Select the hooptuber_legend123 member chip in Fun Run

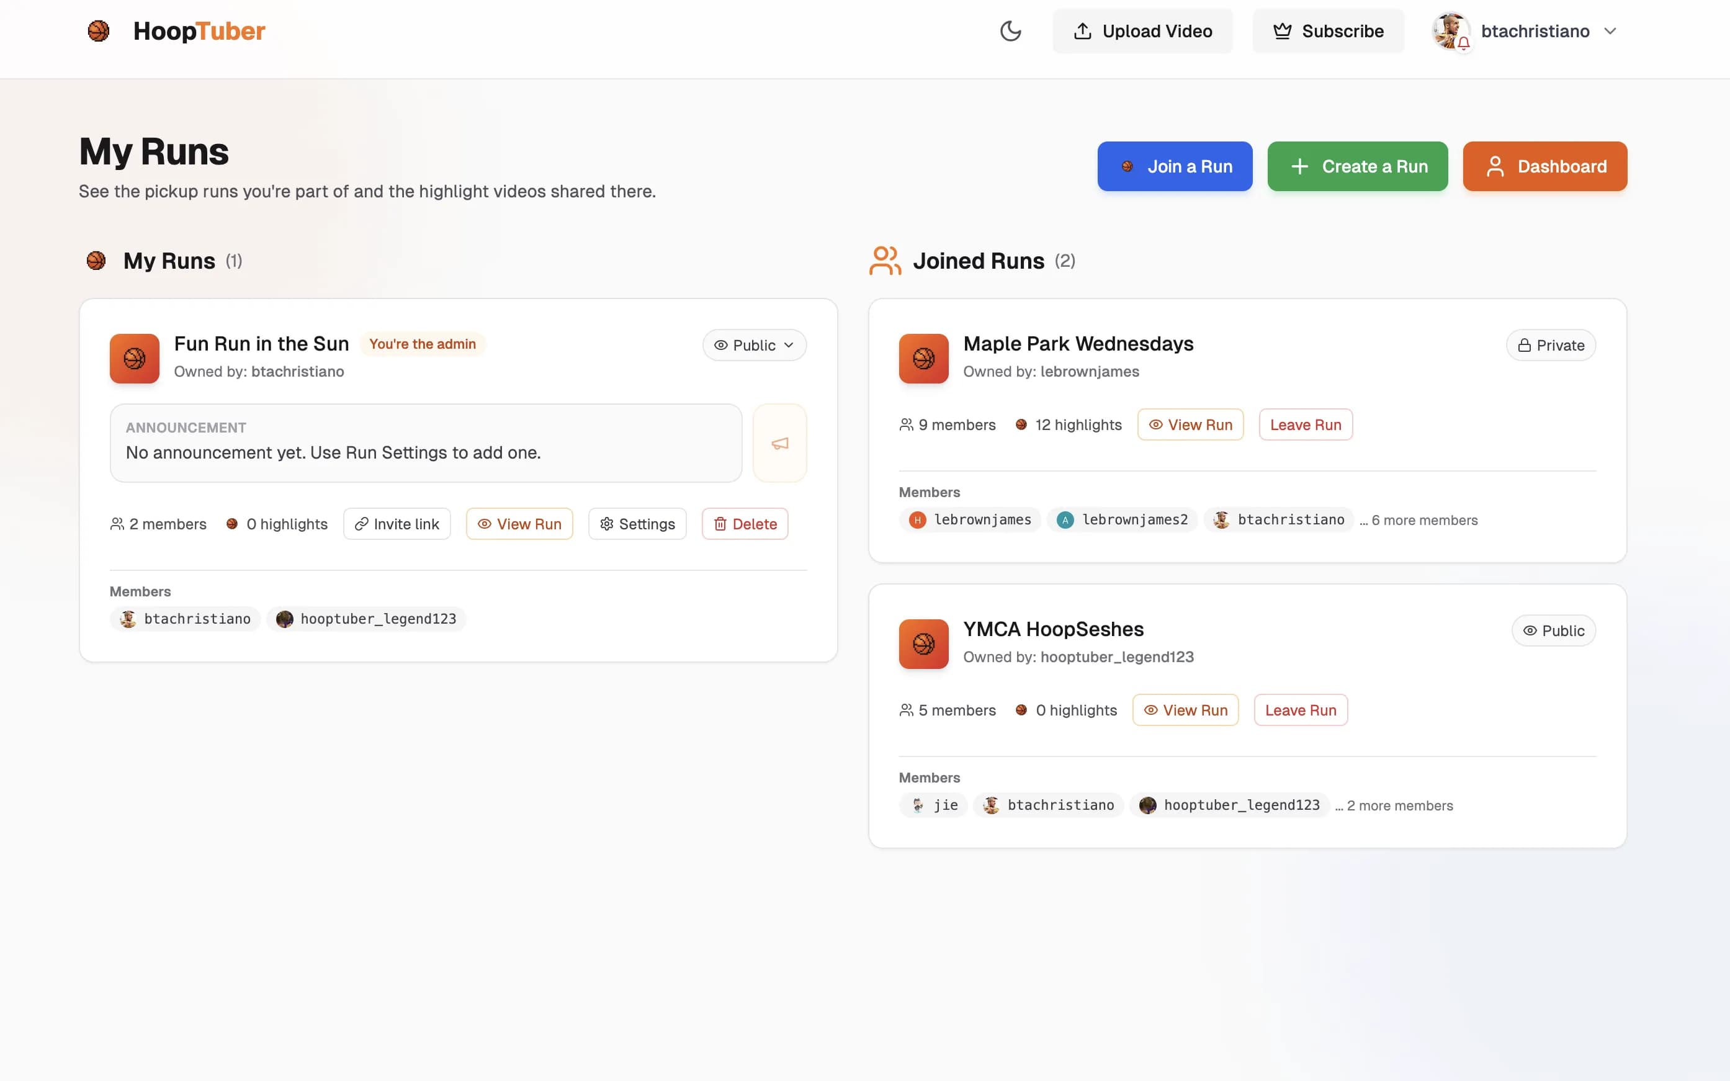click(x=366, y=619)
